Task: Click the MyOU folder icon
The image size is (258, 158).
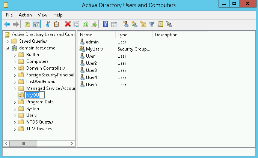Action: [21, 95]
